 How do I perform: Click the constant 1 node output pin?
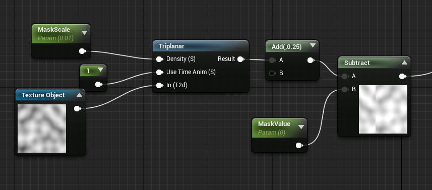coord(98,85)
